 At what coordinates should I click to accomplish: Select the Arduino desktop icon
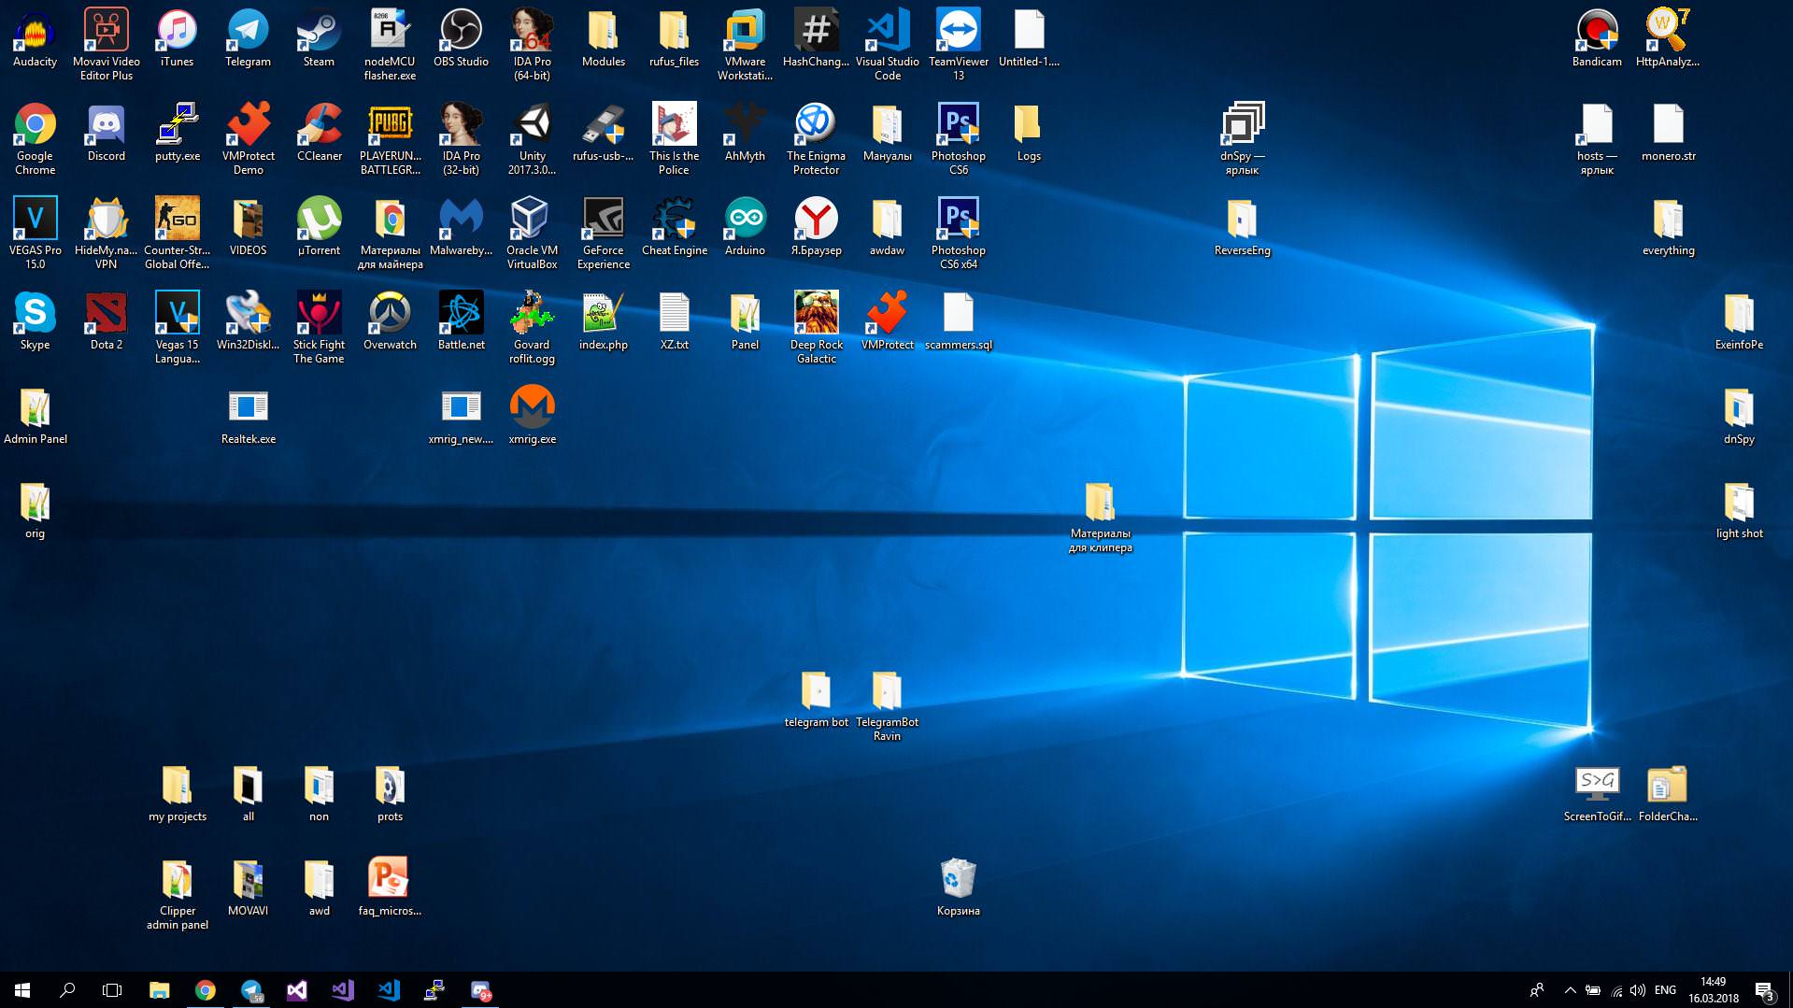(745, 228)
